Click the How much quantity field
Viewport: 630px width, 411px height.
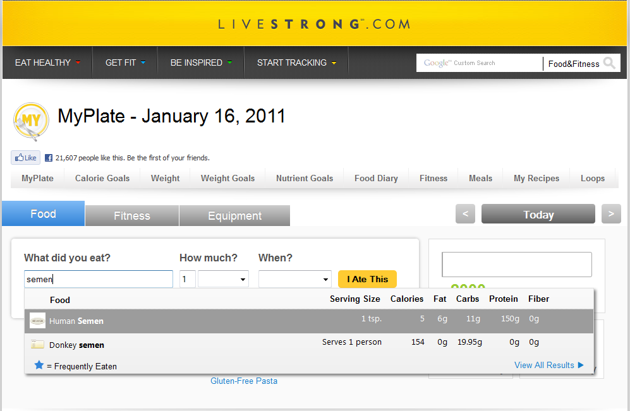pyautogui.click(x=187, y=279)
